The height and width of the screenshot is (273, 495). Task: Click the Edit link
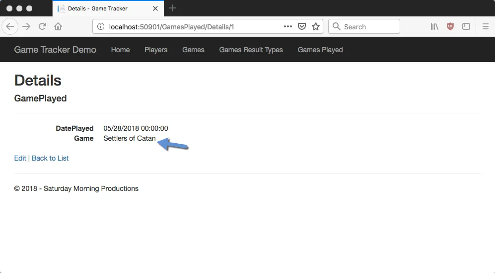coord(20,158)
